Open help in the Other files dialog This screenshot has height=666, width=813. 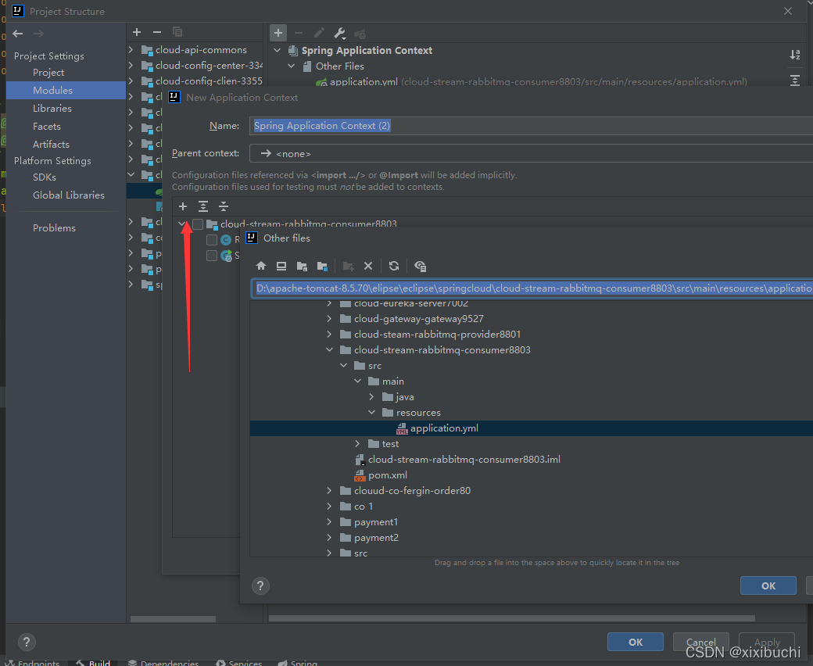coord(260,585)
